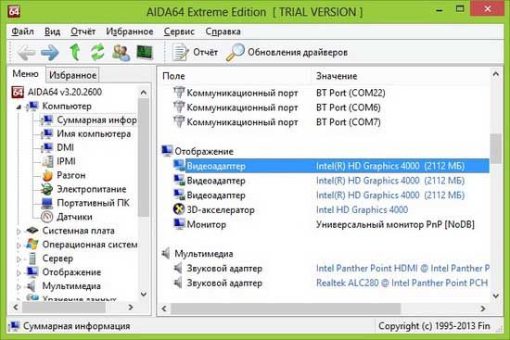Open Обновления драйверов driver updates

click(x=287, y=52)
